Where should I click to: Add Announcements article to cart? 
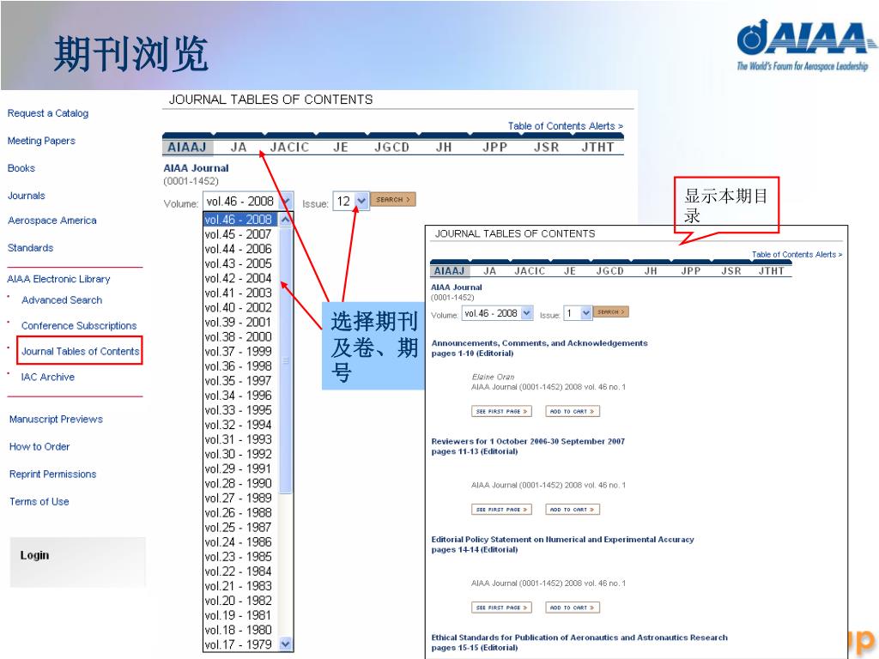pos(573,411)
